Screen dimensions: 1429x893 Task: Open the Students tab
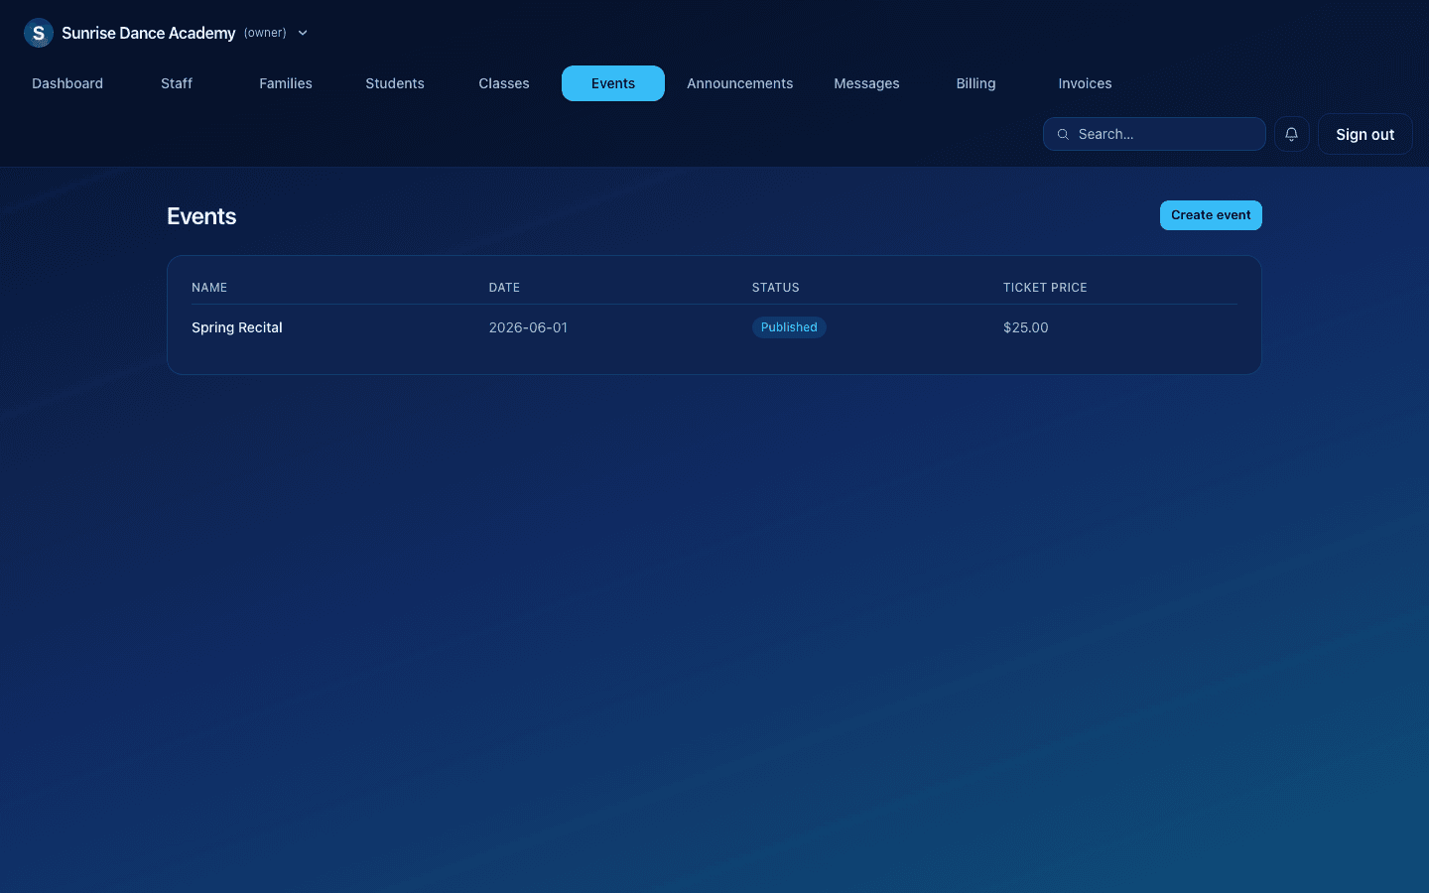[x=395, y=83]
